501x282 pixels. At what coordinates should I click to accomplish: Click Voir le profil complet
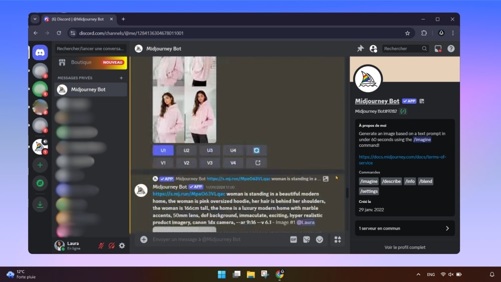(405, 247)
